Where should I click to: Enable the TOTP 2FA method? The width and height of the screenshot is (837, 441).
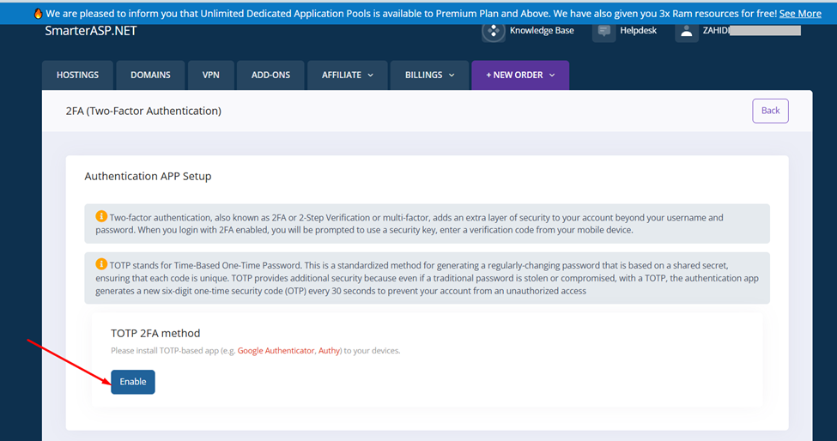[x=133, y=382]
